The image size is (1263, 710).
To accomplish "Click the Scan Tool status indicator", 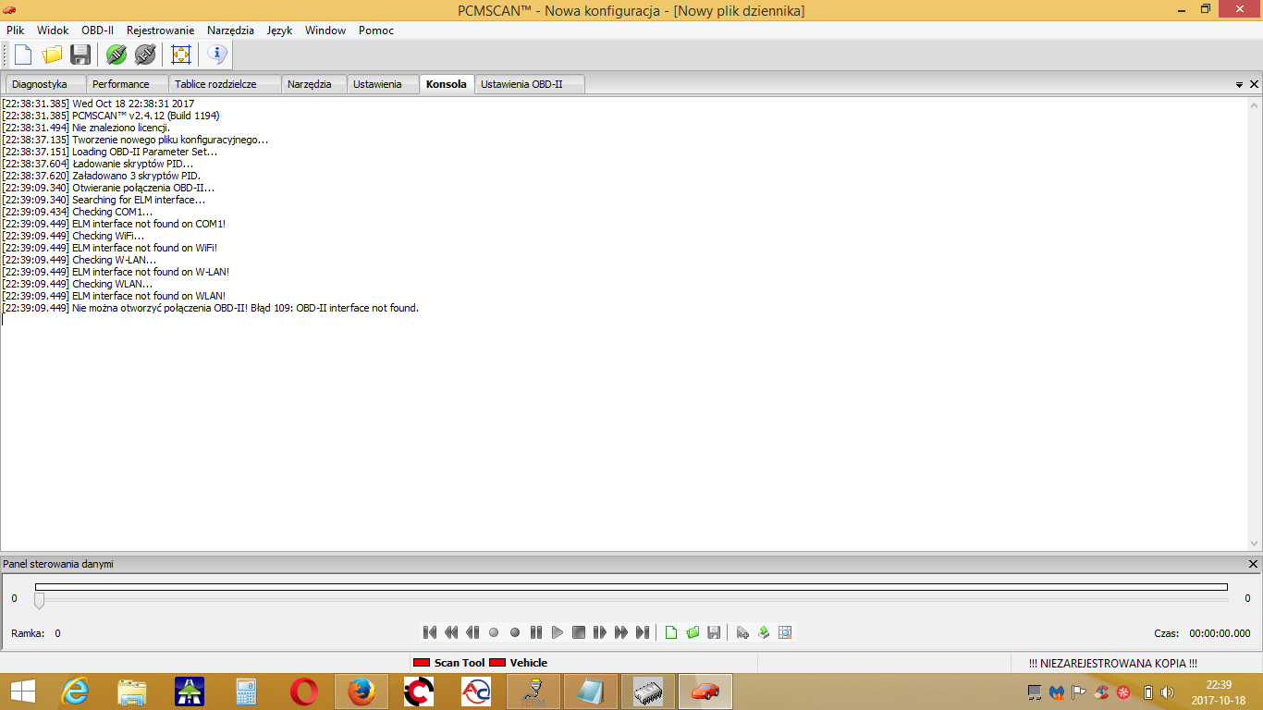I will pos(448,663).
